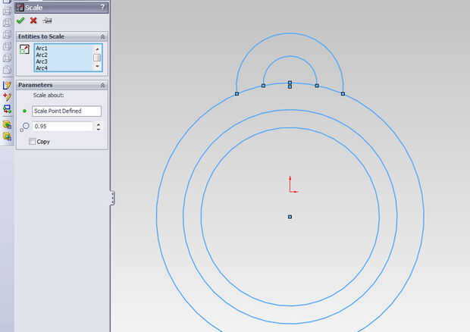This screenshot has height=332, width=470.
Task: Click the green scale point indicator
Action: pos(24,111)
